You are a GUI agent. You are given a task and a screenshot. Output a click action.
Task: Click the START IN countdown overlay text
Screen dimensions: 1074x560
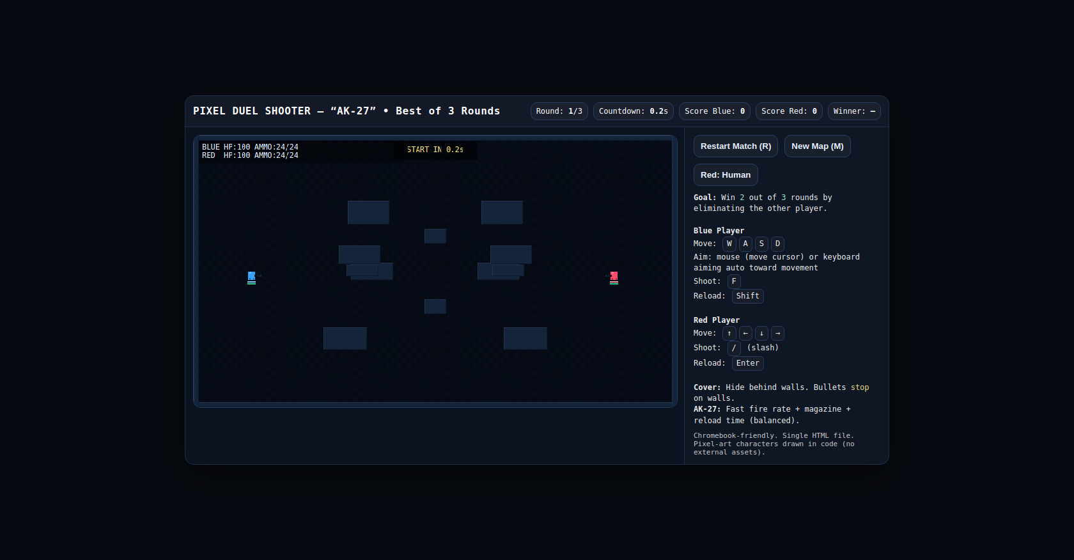435,150
